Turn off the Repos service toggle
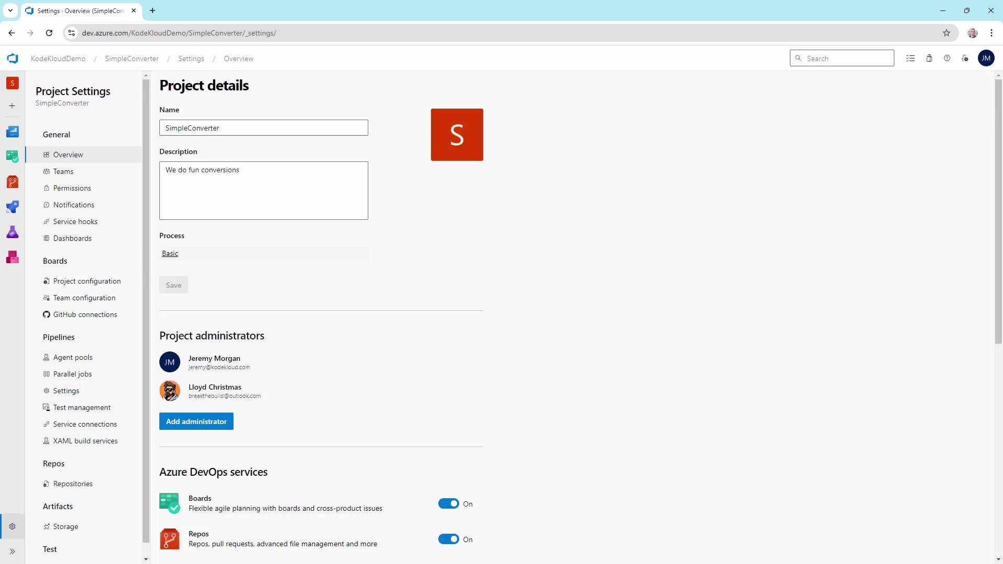Screen dimensions: 1003x564 (x=448, y=539)
